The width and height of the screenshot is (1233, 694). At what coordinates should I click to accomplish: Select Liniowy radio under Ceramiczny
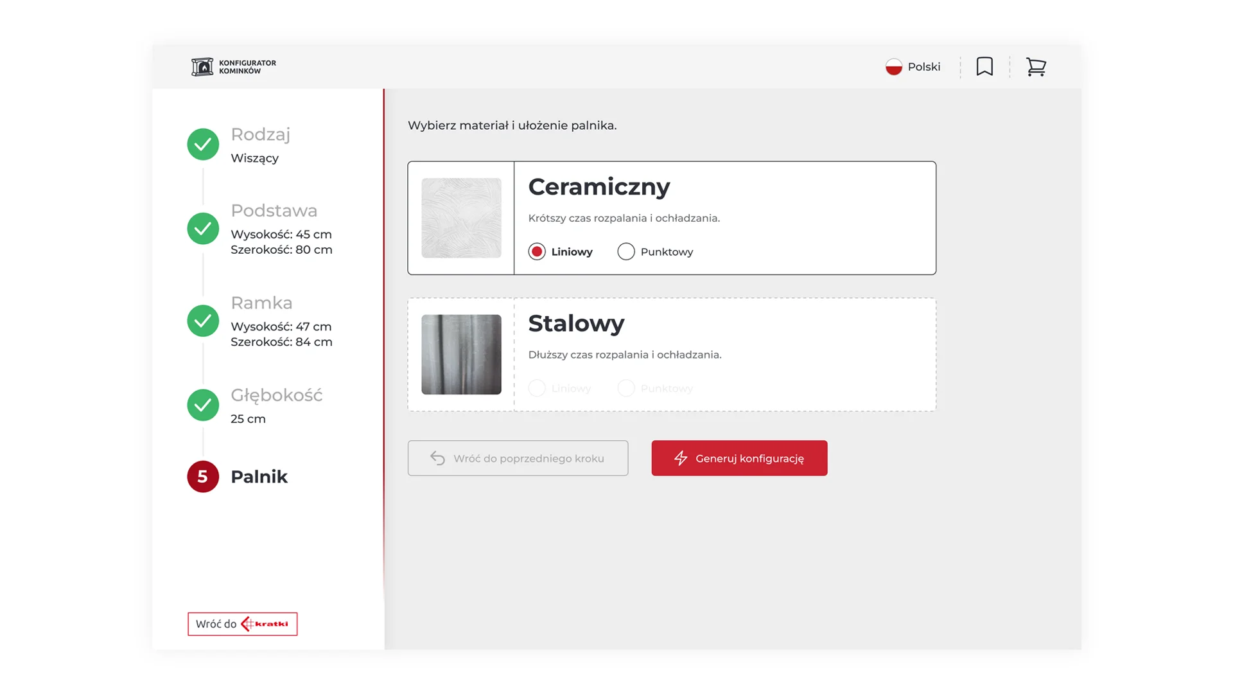[x=537, y=252]
